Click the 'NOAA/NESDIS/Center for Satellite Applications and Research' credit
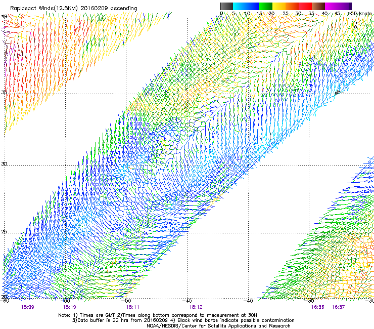The height and width of the screenshot is (329, 374). coord(218,326)
